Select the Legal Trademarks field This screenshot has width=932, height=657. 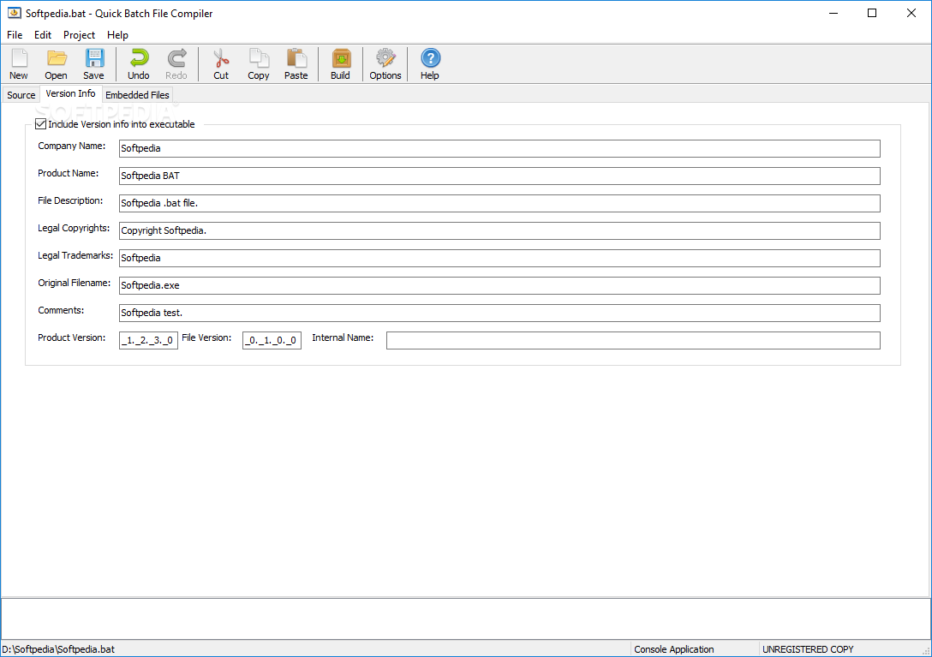(499, 258)
